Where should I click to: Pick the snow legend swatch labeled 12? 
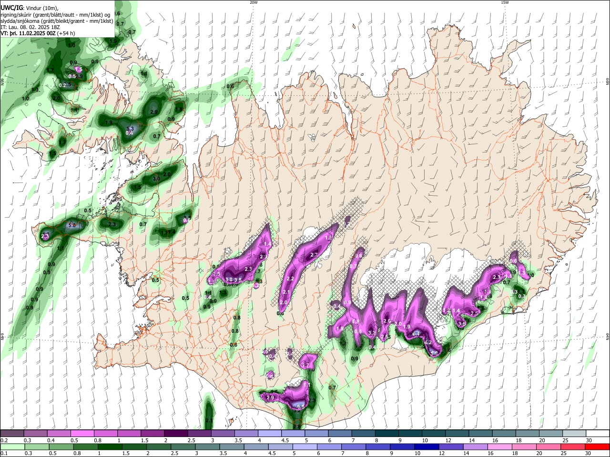(x=457, y=434)
